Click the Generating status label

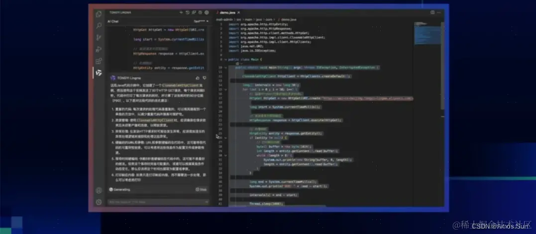click(x=122, y=189)
